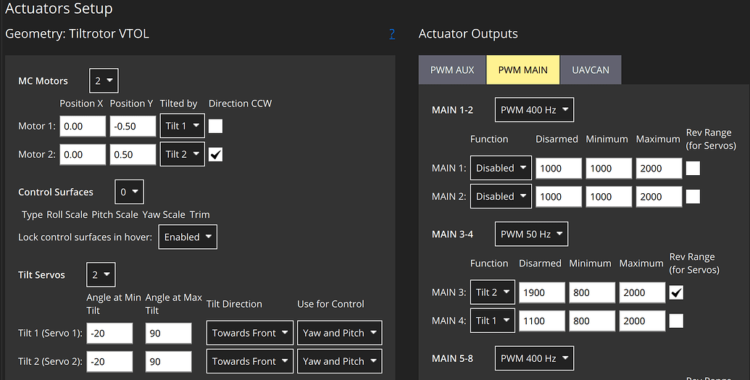Open MAIN 3 Function dropdown
Image resolution: width=750 pixels, height=380 pixels.
click(x=493, y=292)
